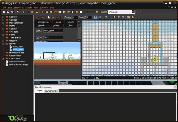
Task: Save the project using the floppy disk icon
Action: (12, 12)
